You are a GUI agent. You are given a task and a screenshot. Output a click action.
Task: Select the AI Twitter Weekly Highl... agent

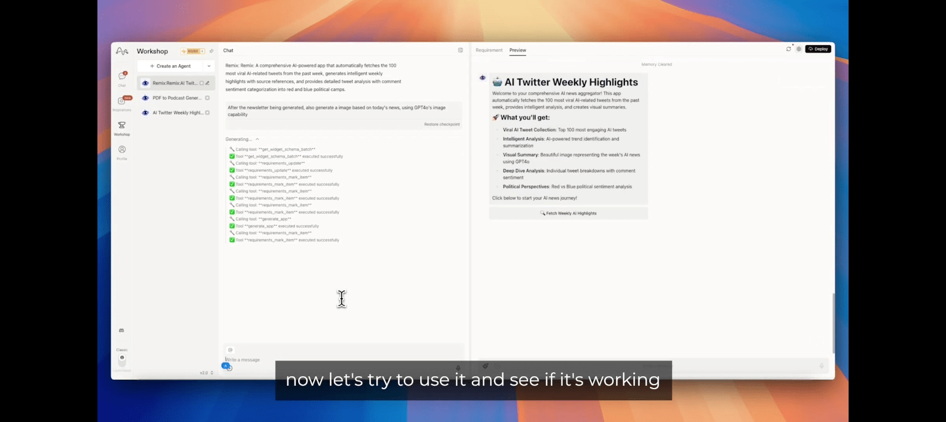(x=176, y=113)
